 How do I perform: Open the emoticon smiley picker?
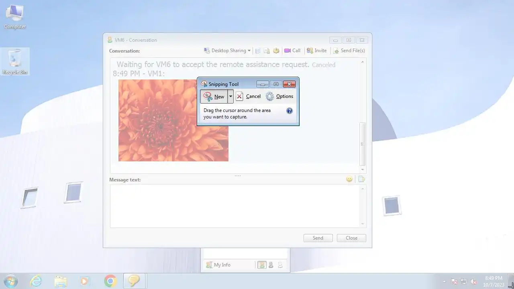[x=349, y=179]
